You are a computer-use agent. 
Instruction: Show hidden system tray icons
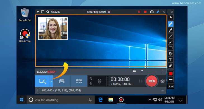point(150,100)
